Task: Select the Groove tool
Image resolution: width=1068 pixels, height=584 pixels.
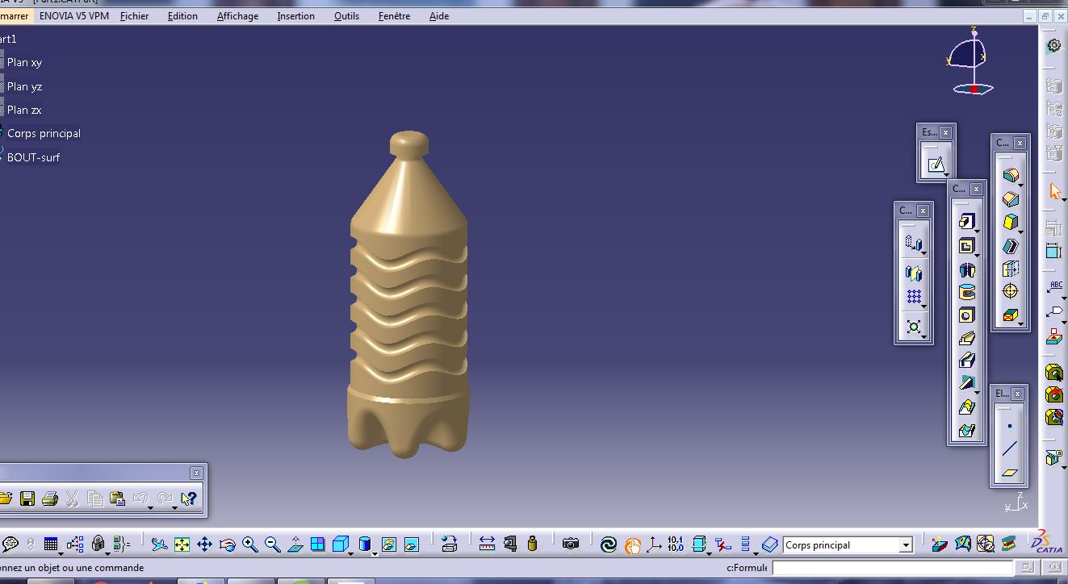Action: (967, 292)
